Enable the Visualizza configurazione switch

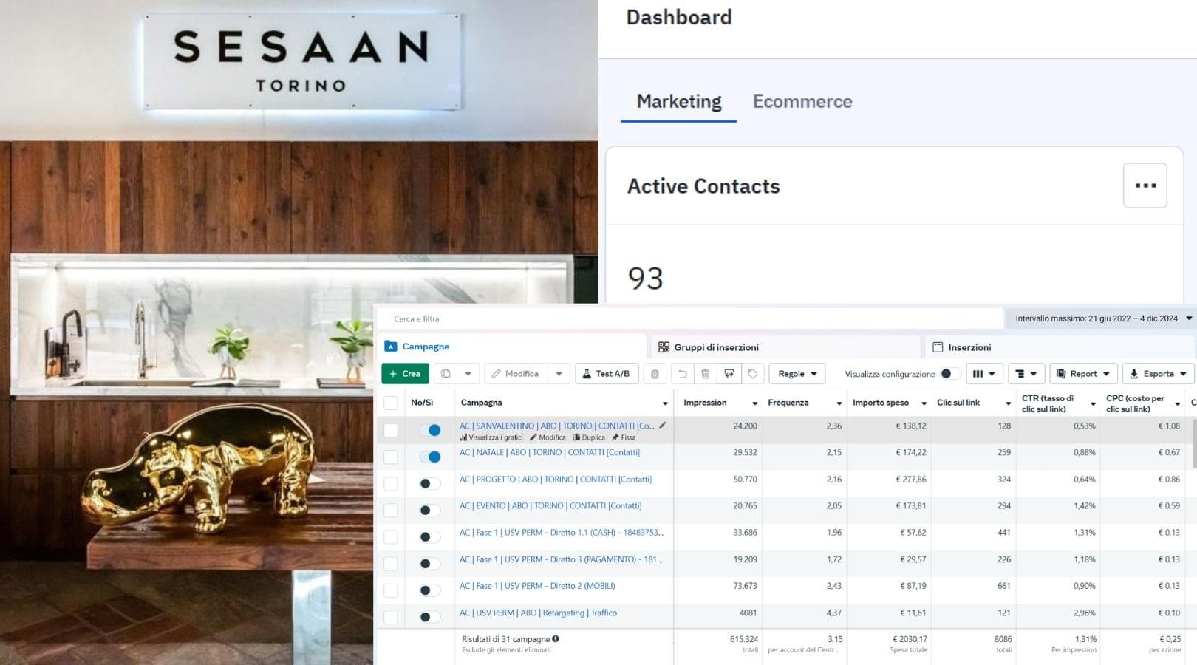(x=951, y=374)
